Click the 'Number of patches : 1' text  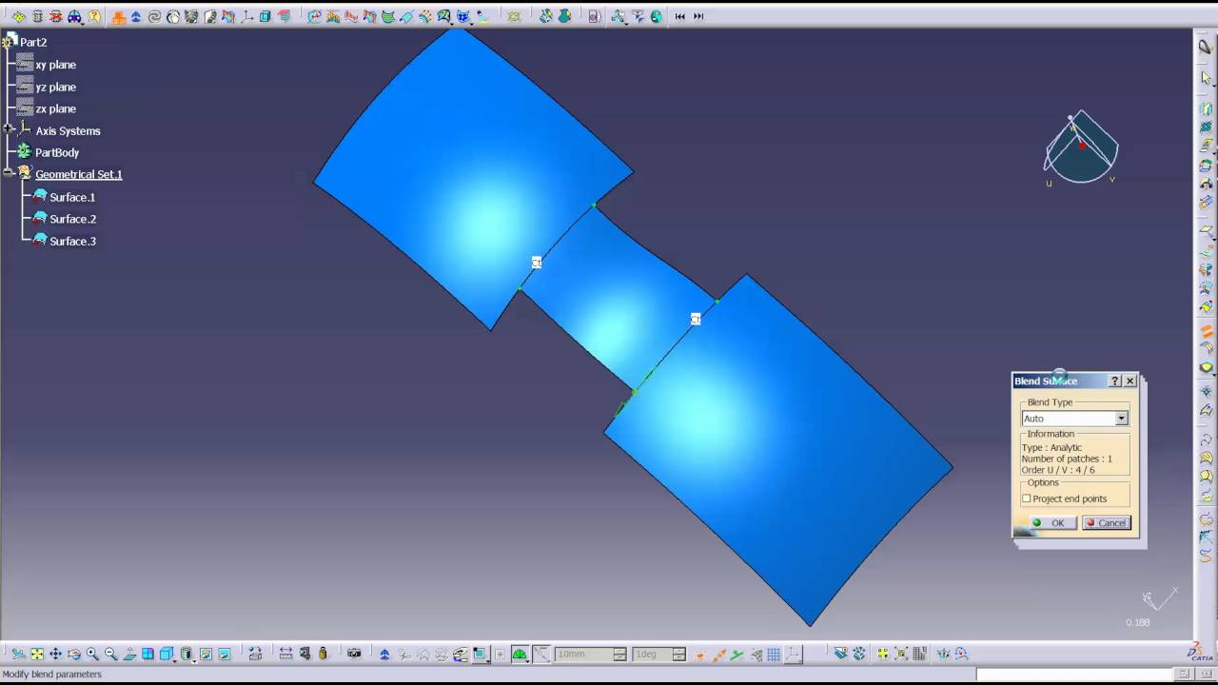[x=1067, y=459]
